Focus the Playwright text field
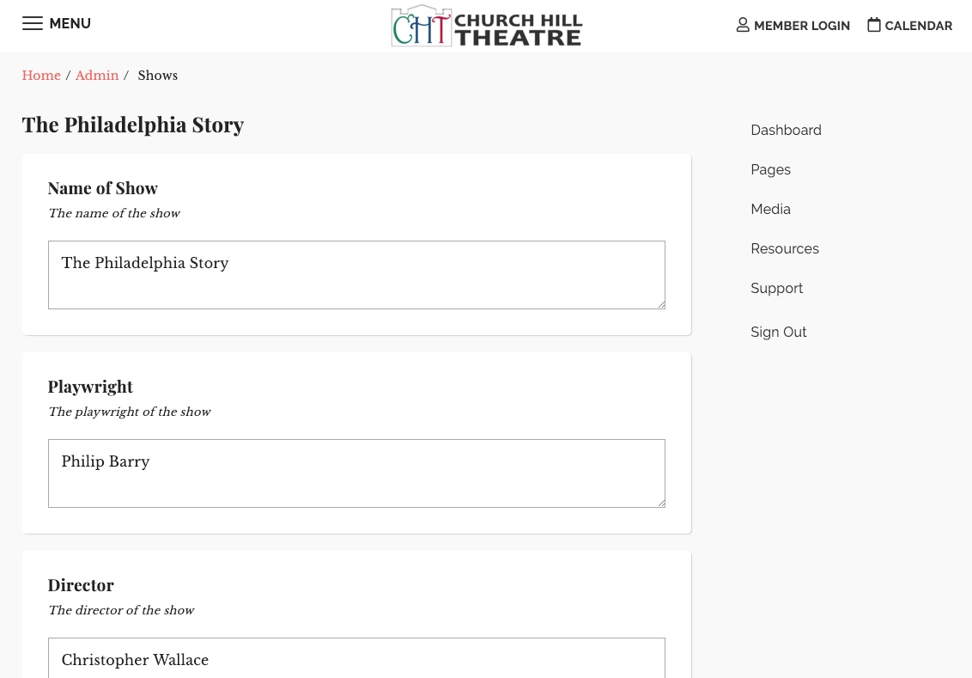This screenshot has width=972, height=678. point(356,473)
